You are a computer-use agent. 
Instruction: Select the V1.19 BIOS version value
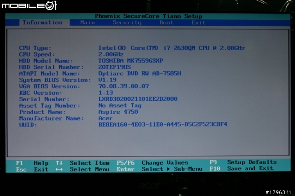click(107, 80)
